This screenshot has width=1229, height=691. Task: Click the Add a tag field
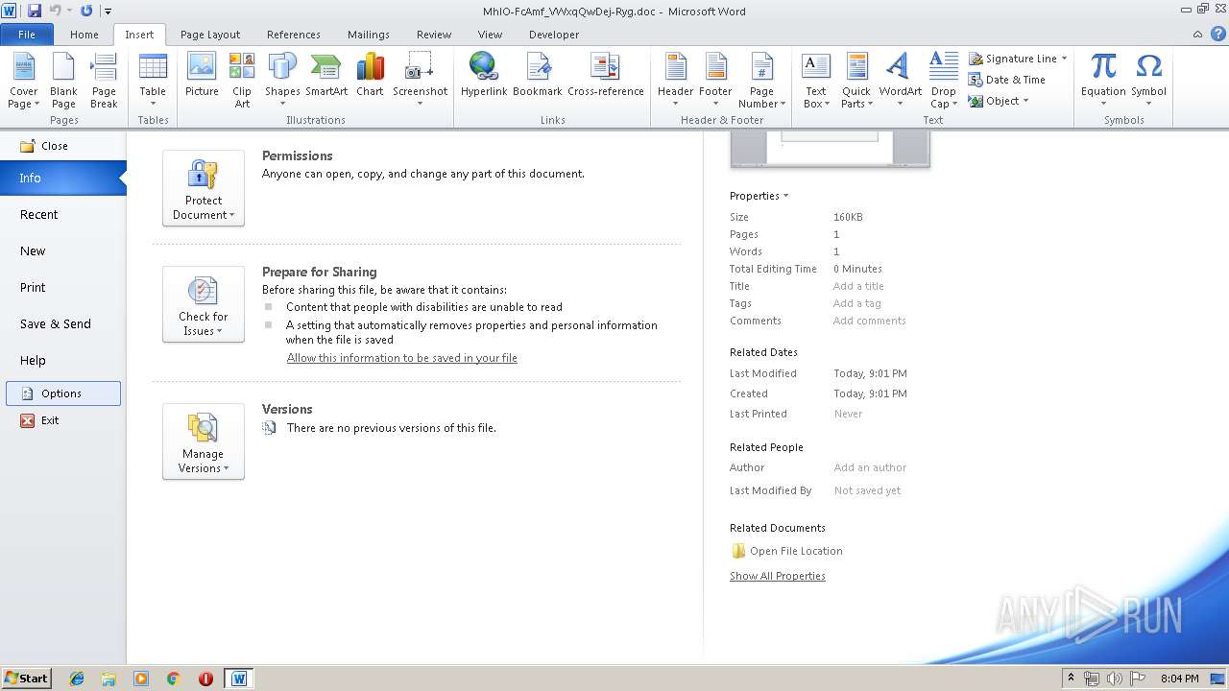(856, 303)
